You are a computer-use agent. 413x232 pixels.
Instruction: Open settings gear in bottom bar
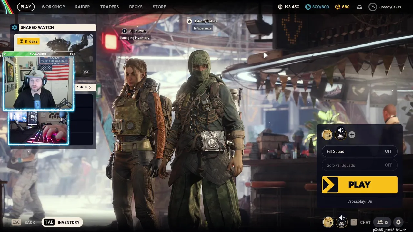398,222
